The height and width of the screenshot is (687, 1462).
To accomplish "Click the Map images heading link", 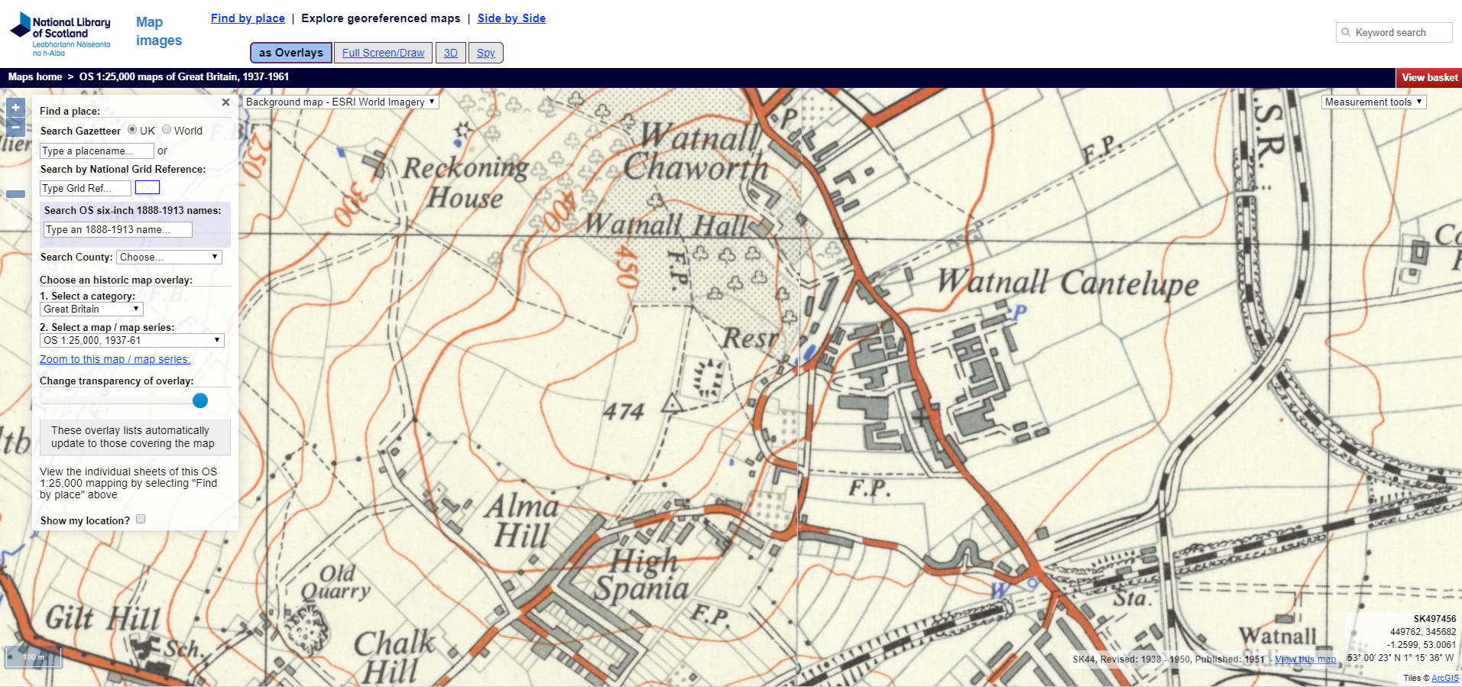I will 159,31.
